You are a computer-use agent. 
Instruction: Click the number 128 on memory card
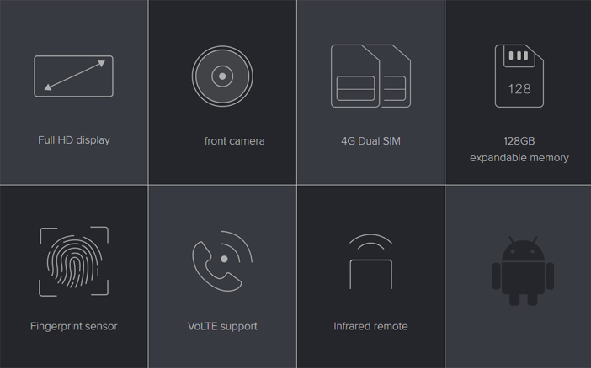coord(519,88)
